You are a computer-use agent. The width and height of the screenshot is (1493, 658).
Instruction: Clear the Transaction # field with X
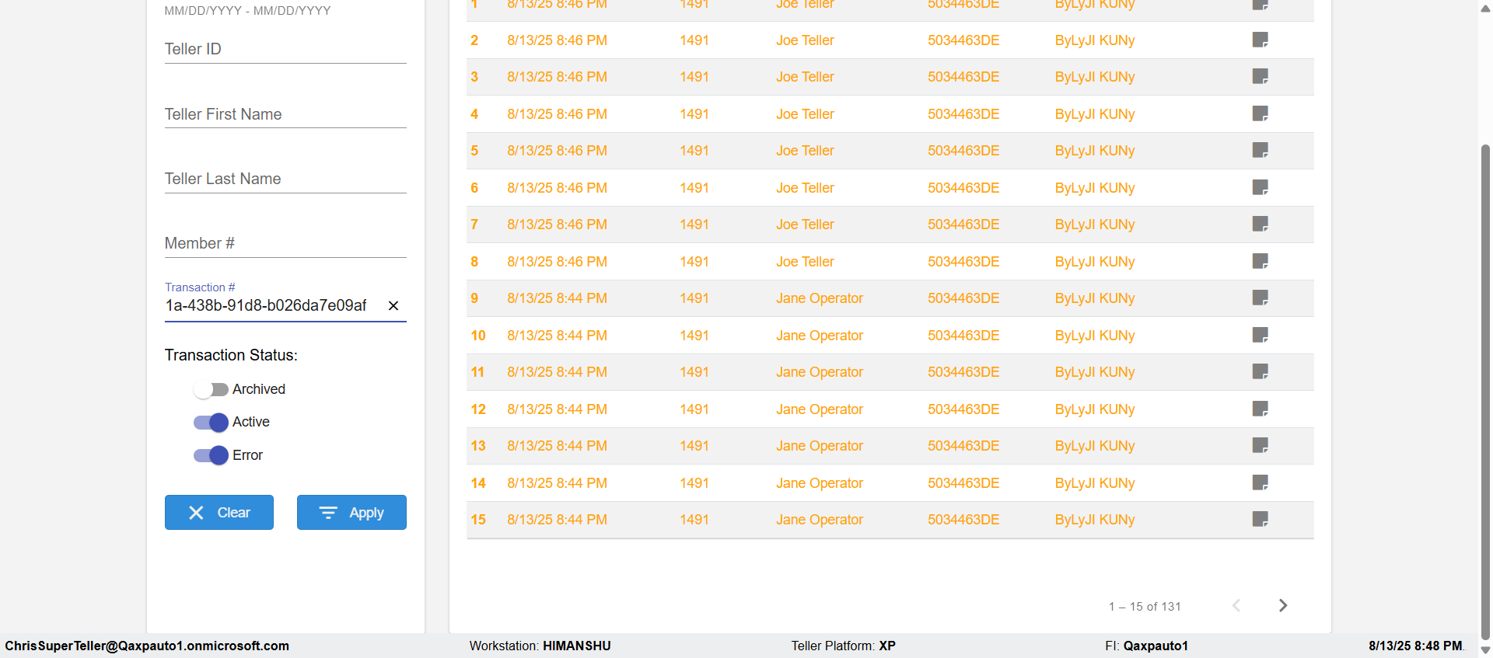coord(393,305)
